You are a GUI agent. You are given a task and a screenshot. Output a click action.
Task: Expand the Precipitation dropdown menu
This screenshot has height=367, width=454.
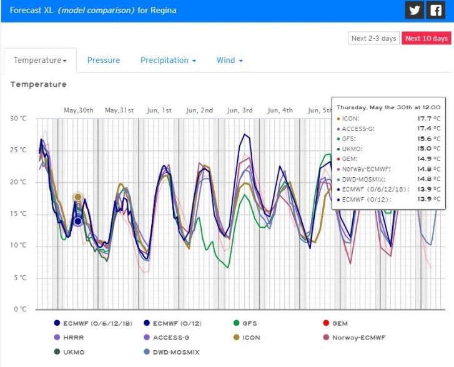click(168, 61)
